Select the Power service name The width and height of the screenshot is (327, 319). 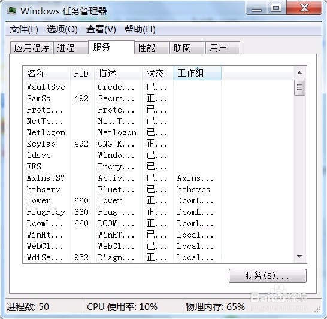point(38,201)
